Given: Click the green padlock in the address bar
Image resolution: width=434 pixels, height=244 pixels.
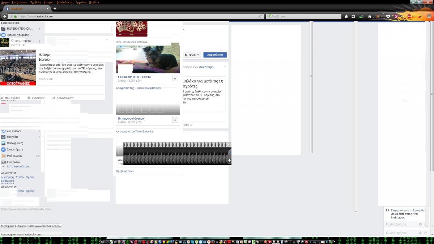Looking at the screenshot, I should click(x=15, y=16).
